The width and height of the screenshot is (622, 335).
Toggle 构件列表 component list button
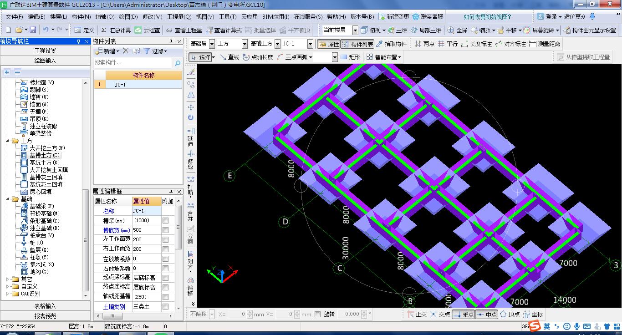(357, 44)
